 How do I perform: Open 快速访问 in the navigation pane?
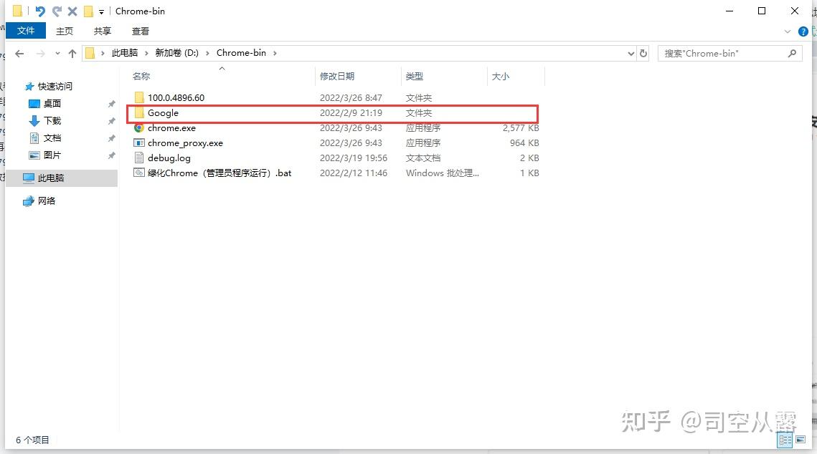pyautogui.click(x=55, y=86)
